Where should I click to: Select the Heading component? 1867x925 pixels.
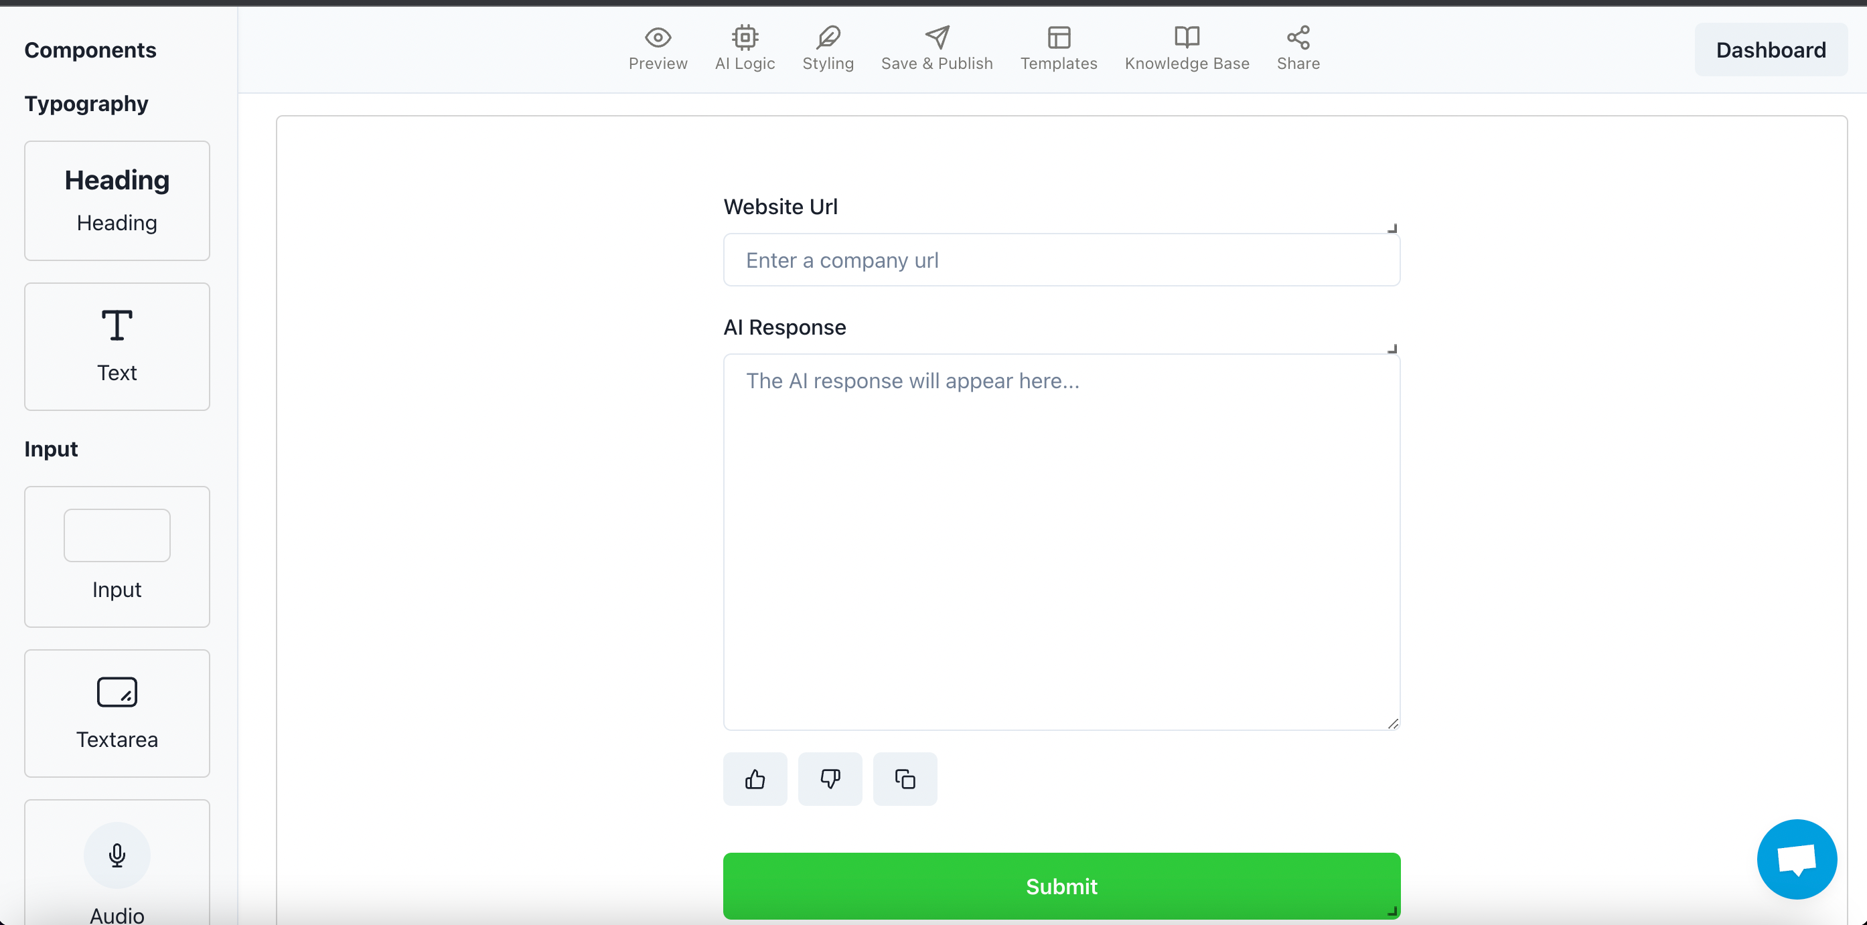click(x=116, y=201)
